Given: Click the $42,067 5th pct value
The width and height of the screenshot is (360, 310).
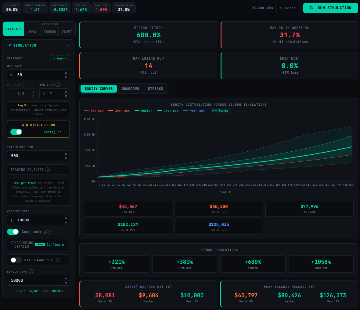Looking at the screenshot, I should coord(128,206).
